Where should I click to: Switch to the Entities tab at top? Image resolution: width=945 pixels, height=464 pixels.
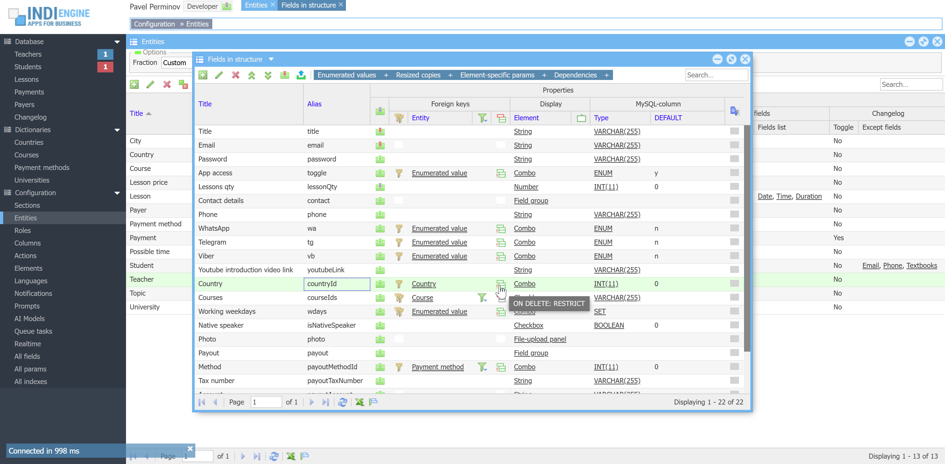tap(256, 5)
